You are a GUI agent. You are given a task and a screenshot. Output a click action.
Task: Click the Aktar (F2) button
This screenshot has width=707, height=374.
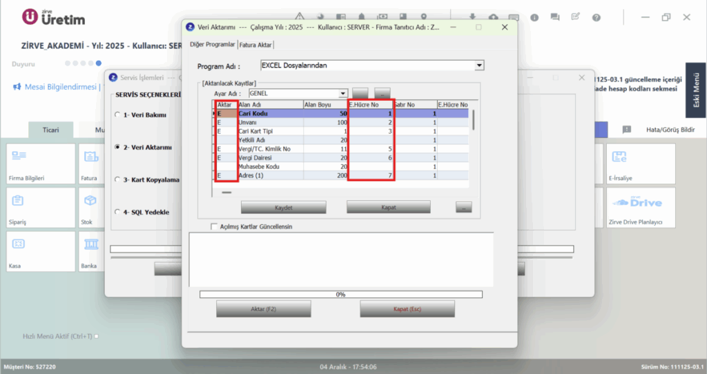[x=263, y=309]
